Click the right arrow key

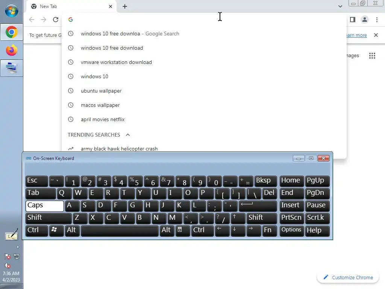point(254,231)
